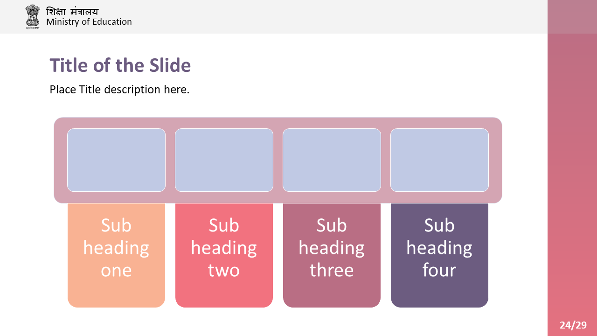
Task: Select the Ministry of Education header text
Action: tap(89, 22)
